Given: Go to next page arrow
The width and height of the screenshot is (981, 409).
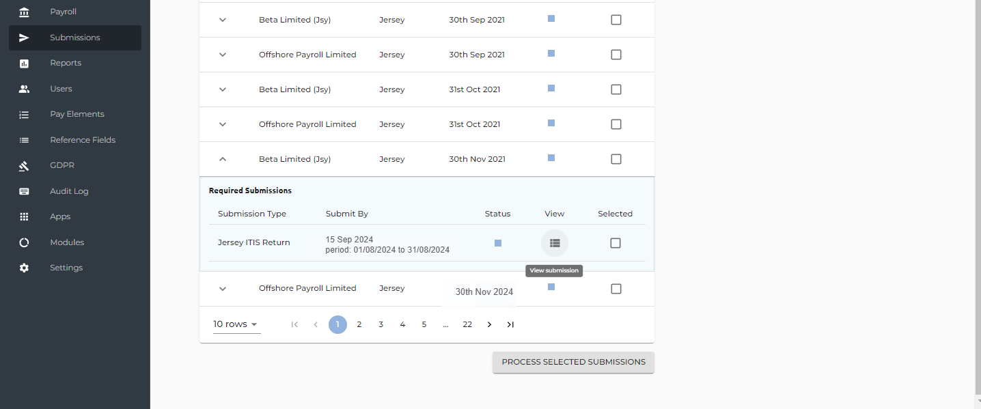Looking at the screenshot, I should (489, 324).
